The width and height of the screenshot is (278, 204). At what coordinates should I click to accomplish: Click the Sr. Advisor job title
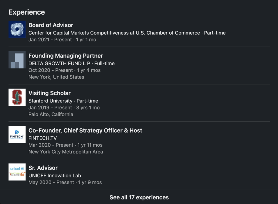43,168
